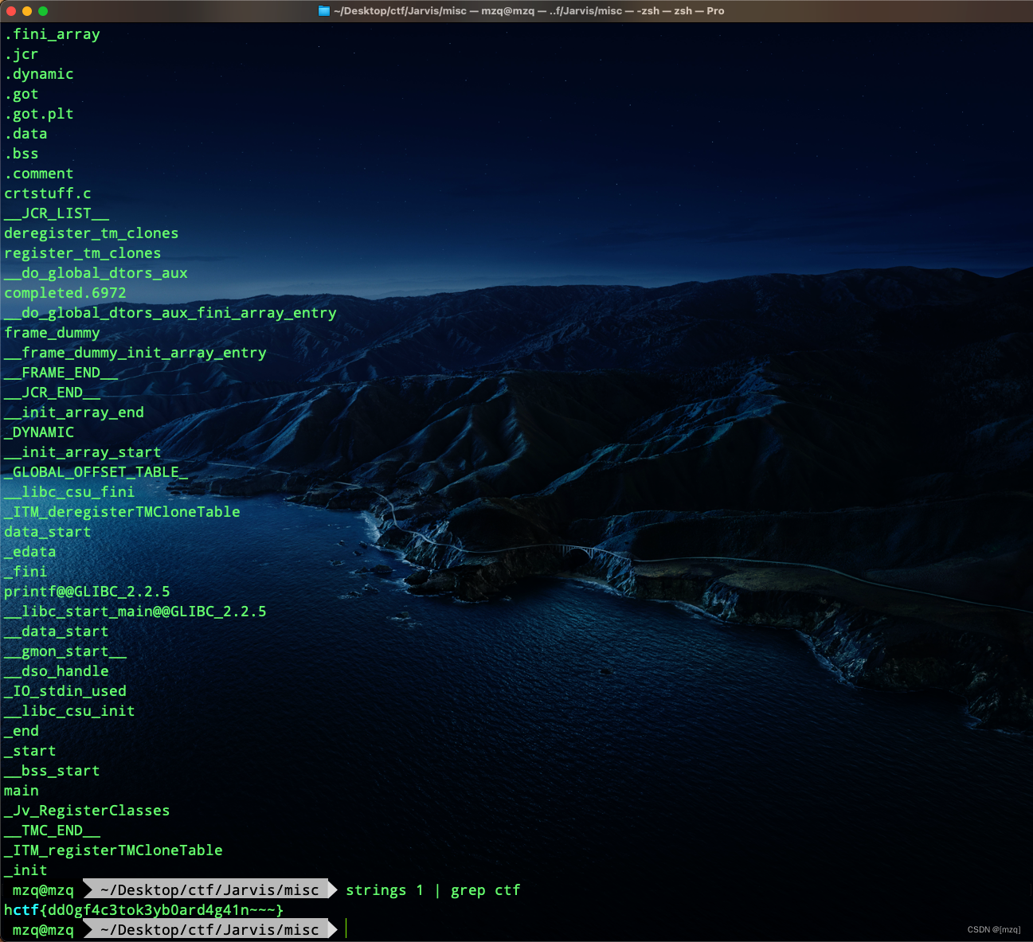Click the '_init' line
This screenshot has height=942, width=1033.
point(26,870)
